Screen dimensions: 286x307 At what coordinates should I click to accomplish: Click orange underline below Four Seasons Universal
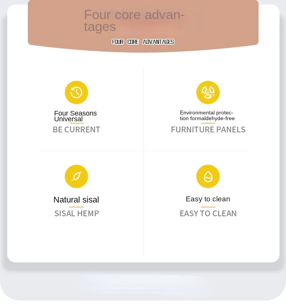point(77,123)
